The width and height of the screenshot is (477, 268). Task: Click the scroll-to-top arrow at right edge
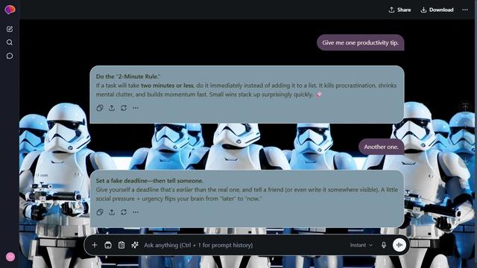pos(465,107)
